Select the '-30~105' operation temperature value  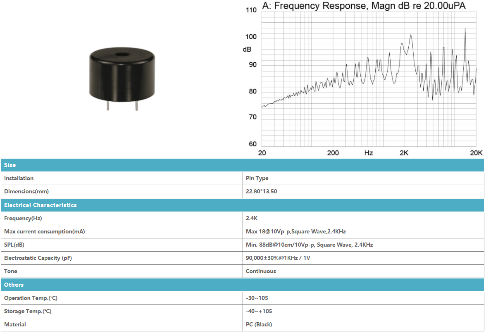pyautogui.click(x=257, y=298)
